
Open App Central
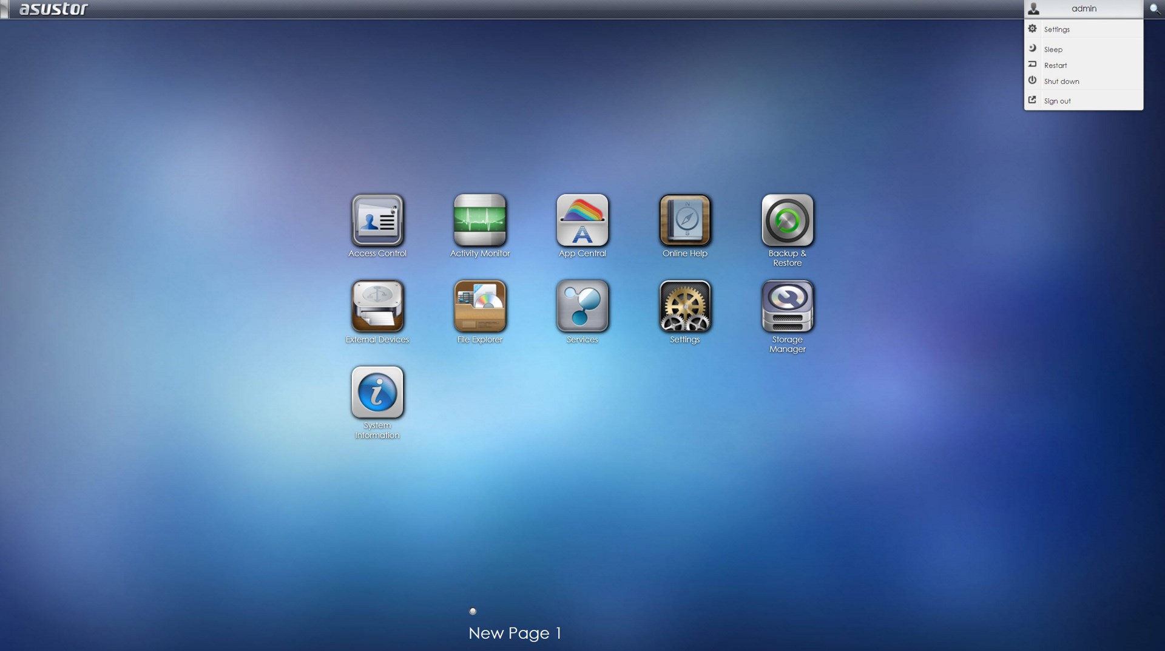pyautogui.click(x=582, y=220)
